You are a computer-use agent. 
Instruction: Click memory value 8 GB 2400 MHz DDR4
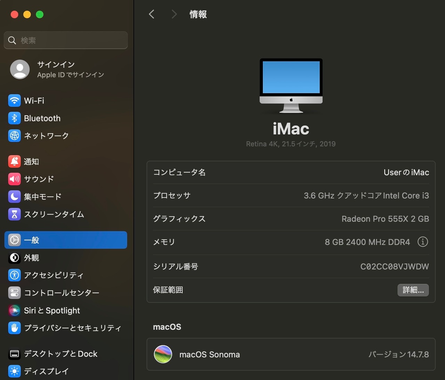click(x=367, y=242)
